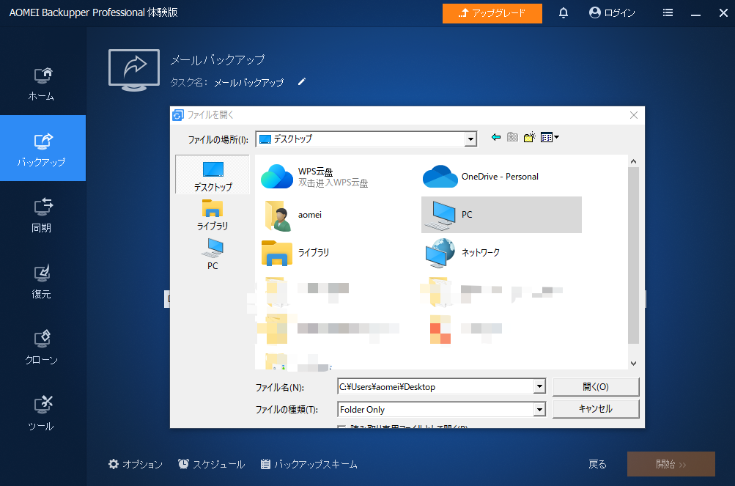
Task: Create a new folder icon
Action: pos(530,138)
